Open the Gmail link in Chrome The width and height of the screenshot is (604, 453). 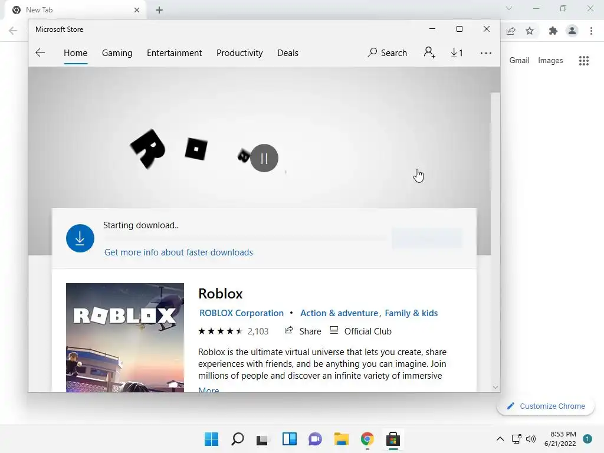[x=519, y=61]
